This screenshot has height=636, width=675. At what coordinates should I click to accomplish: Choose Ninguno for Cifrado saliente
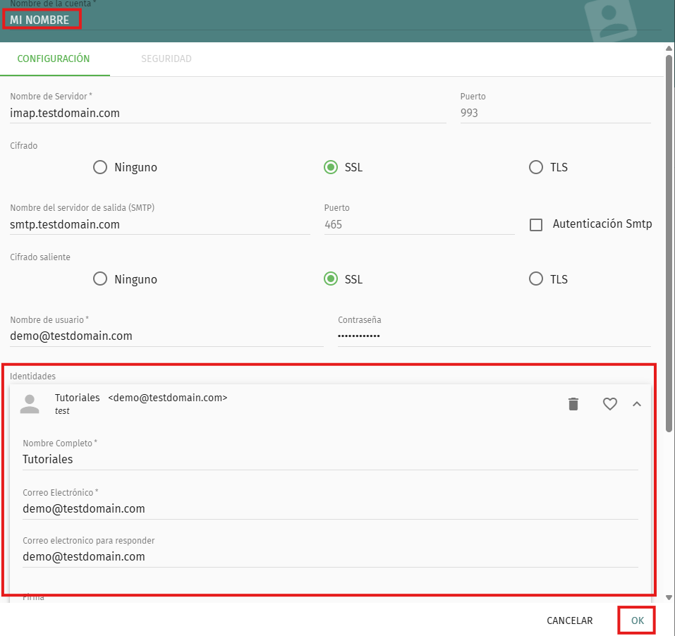100,279
